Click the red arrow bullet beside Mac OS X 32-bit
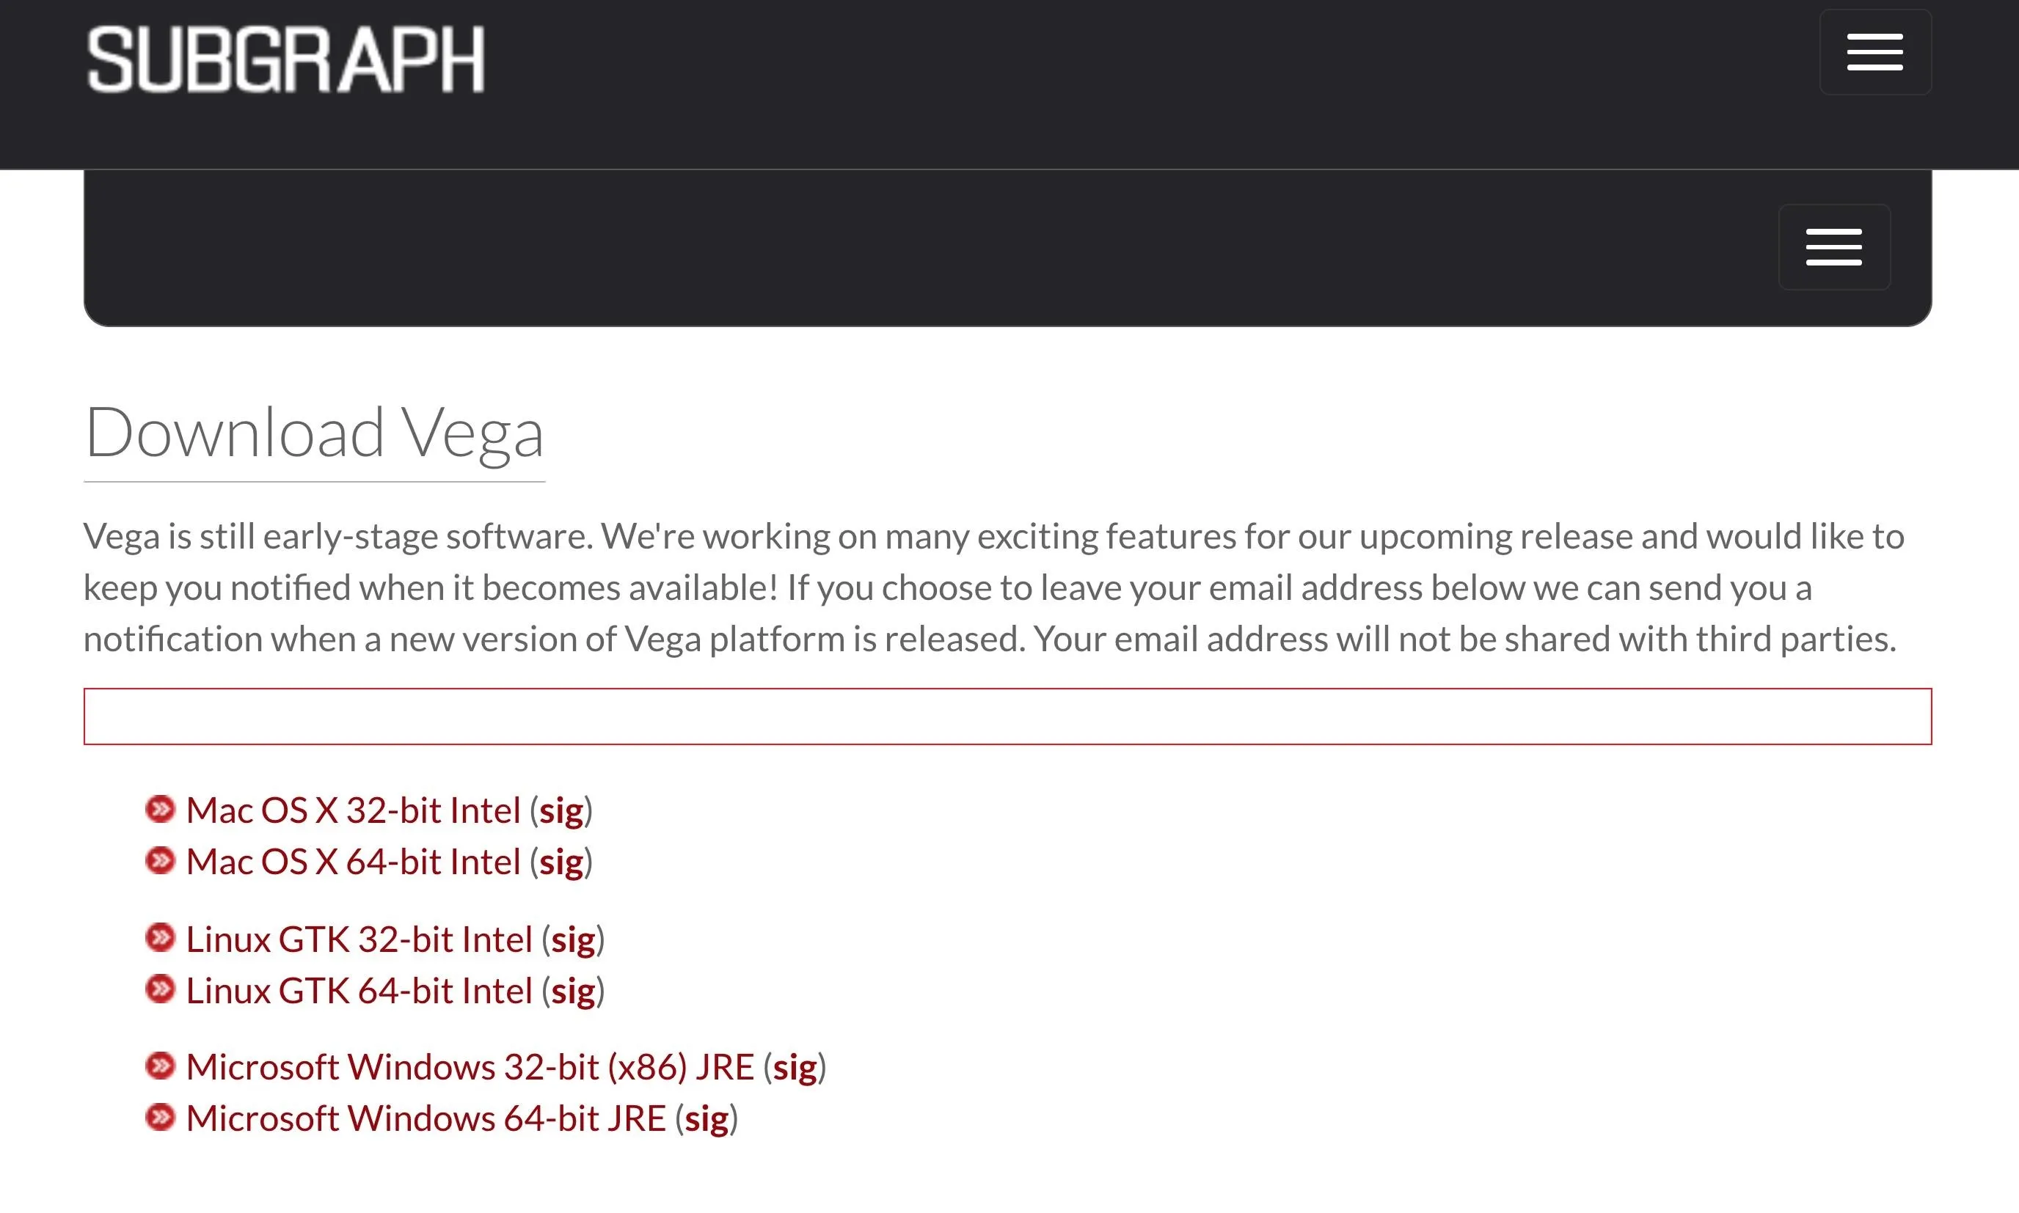Viewport: 2019px width, 1213px height. pyautogui.click(x=160, y=809)
